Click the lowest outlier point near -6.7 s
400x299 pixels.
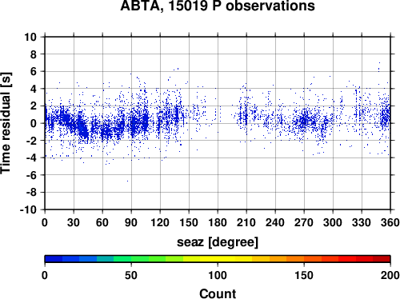tap(127, 181)
